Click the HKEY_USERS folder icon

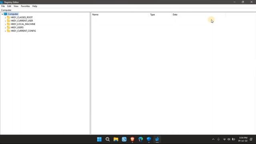pyautogui.click(x=8, y=28)
